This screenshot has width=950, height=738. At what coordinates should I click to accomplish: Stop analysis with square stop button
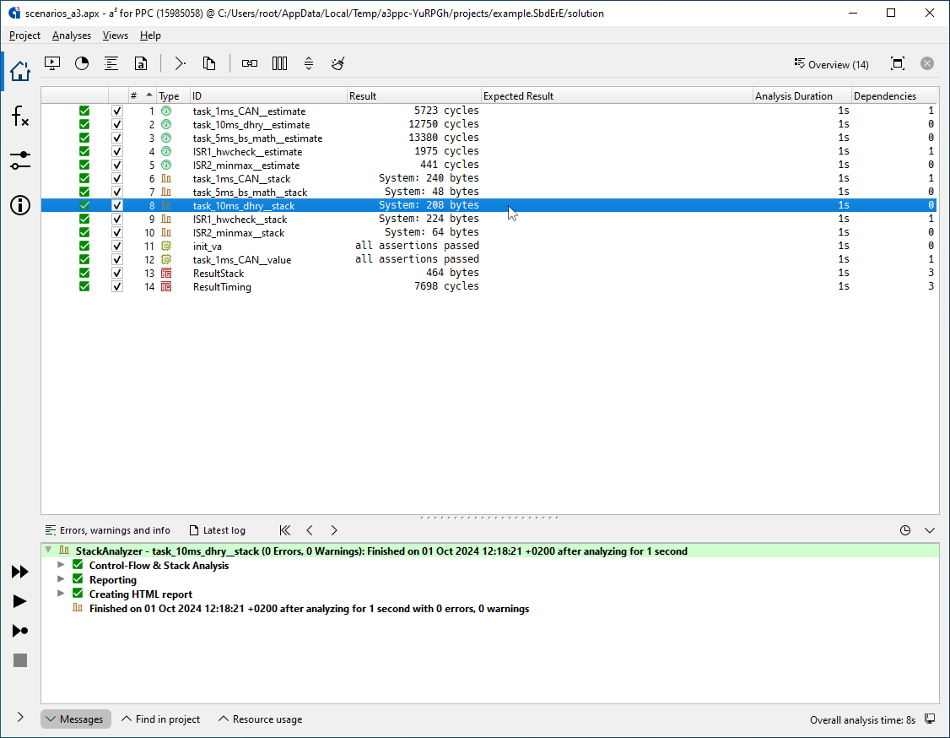(x=20, y=660)
